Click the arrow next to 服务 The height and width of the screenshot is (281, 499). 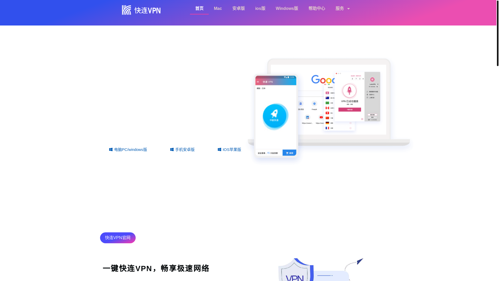(x=349, y=9)
